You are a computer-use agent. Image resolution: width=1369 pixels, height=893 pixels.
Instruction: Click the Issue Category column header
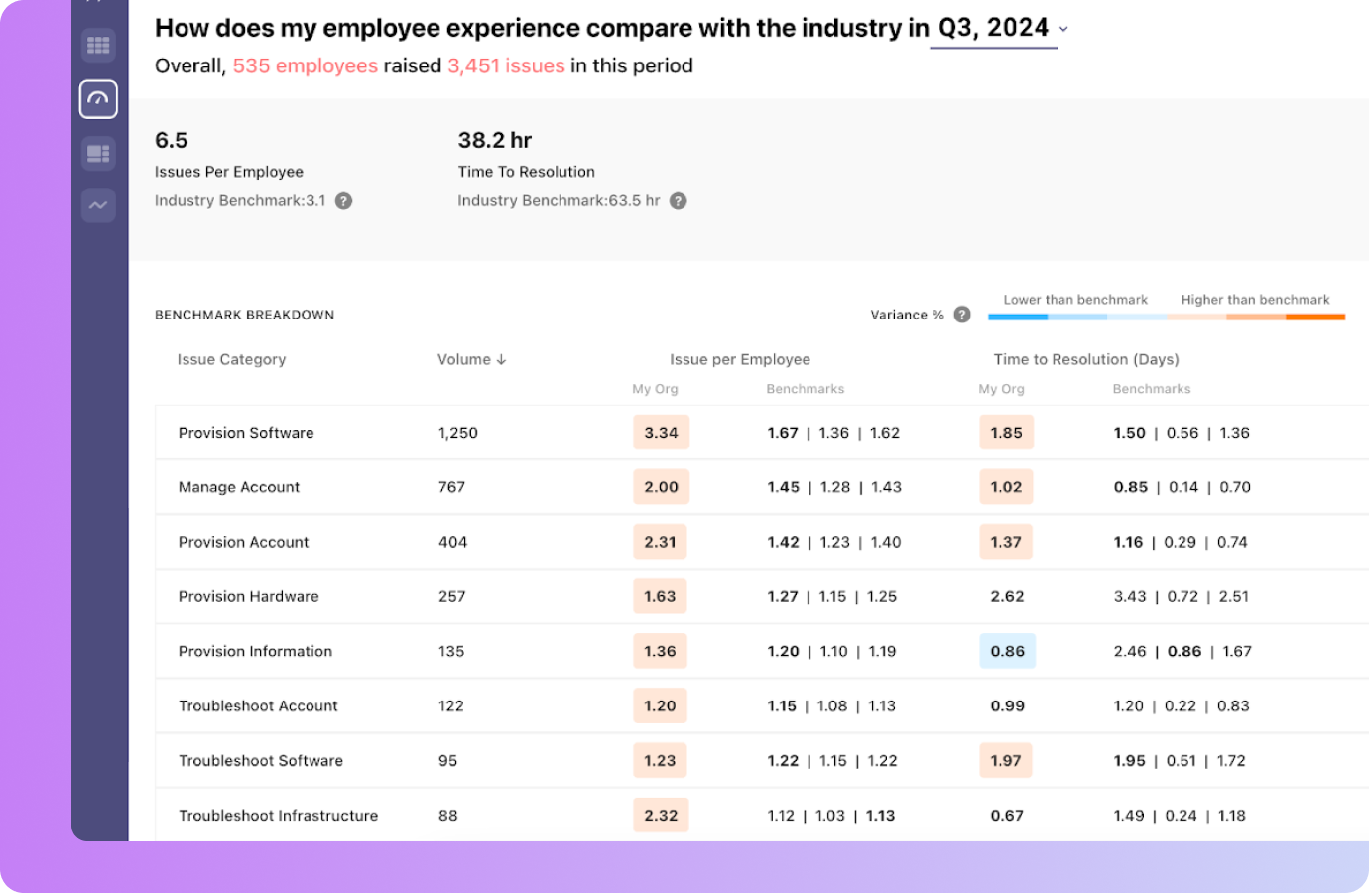231,360
